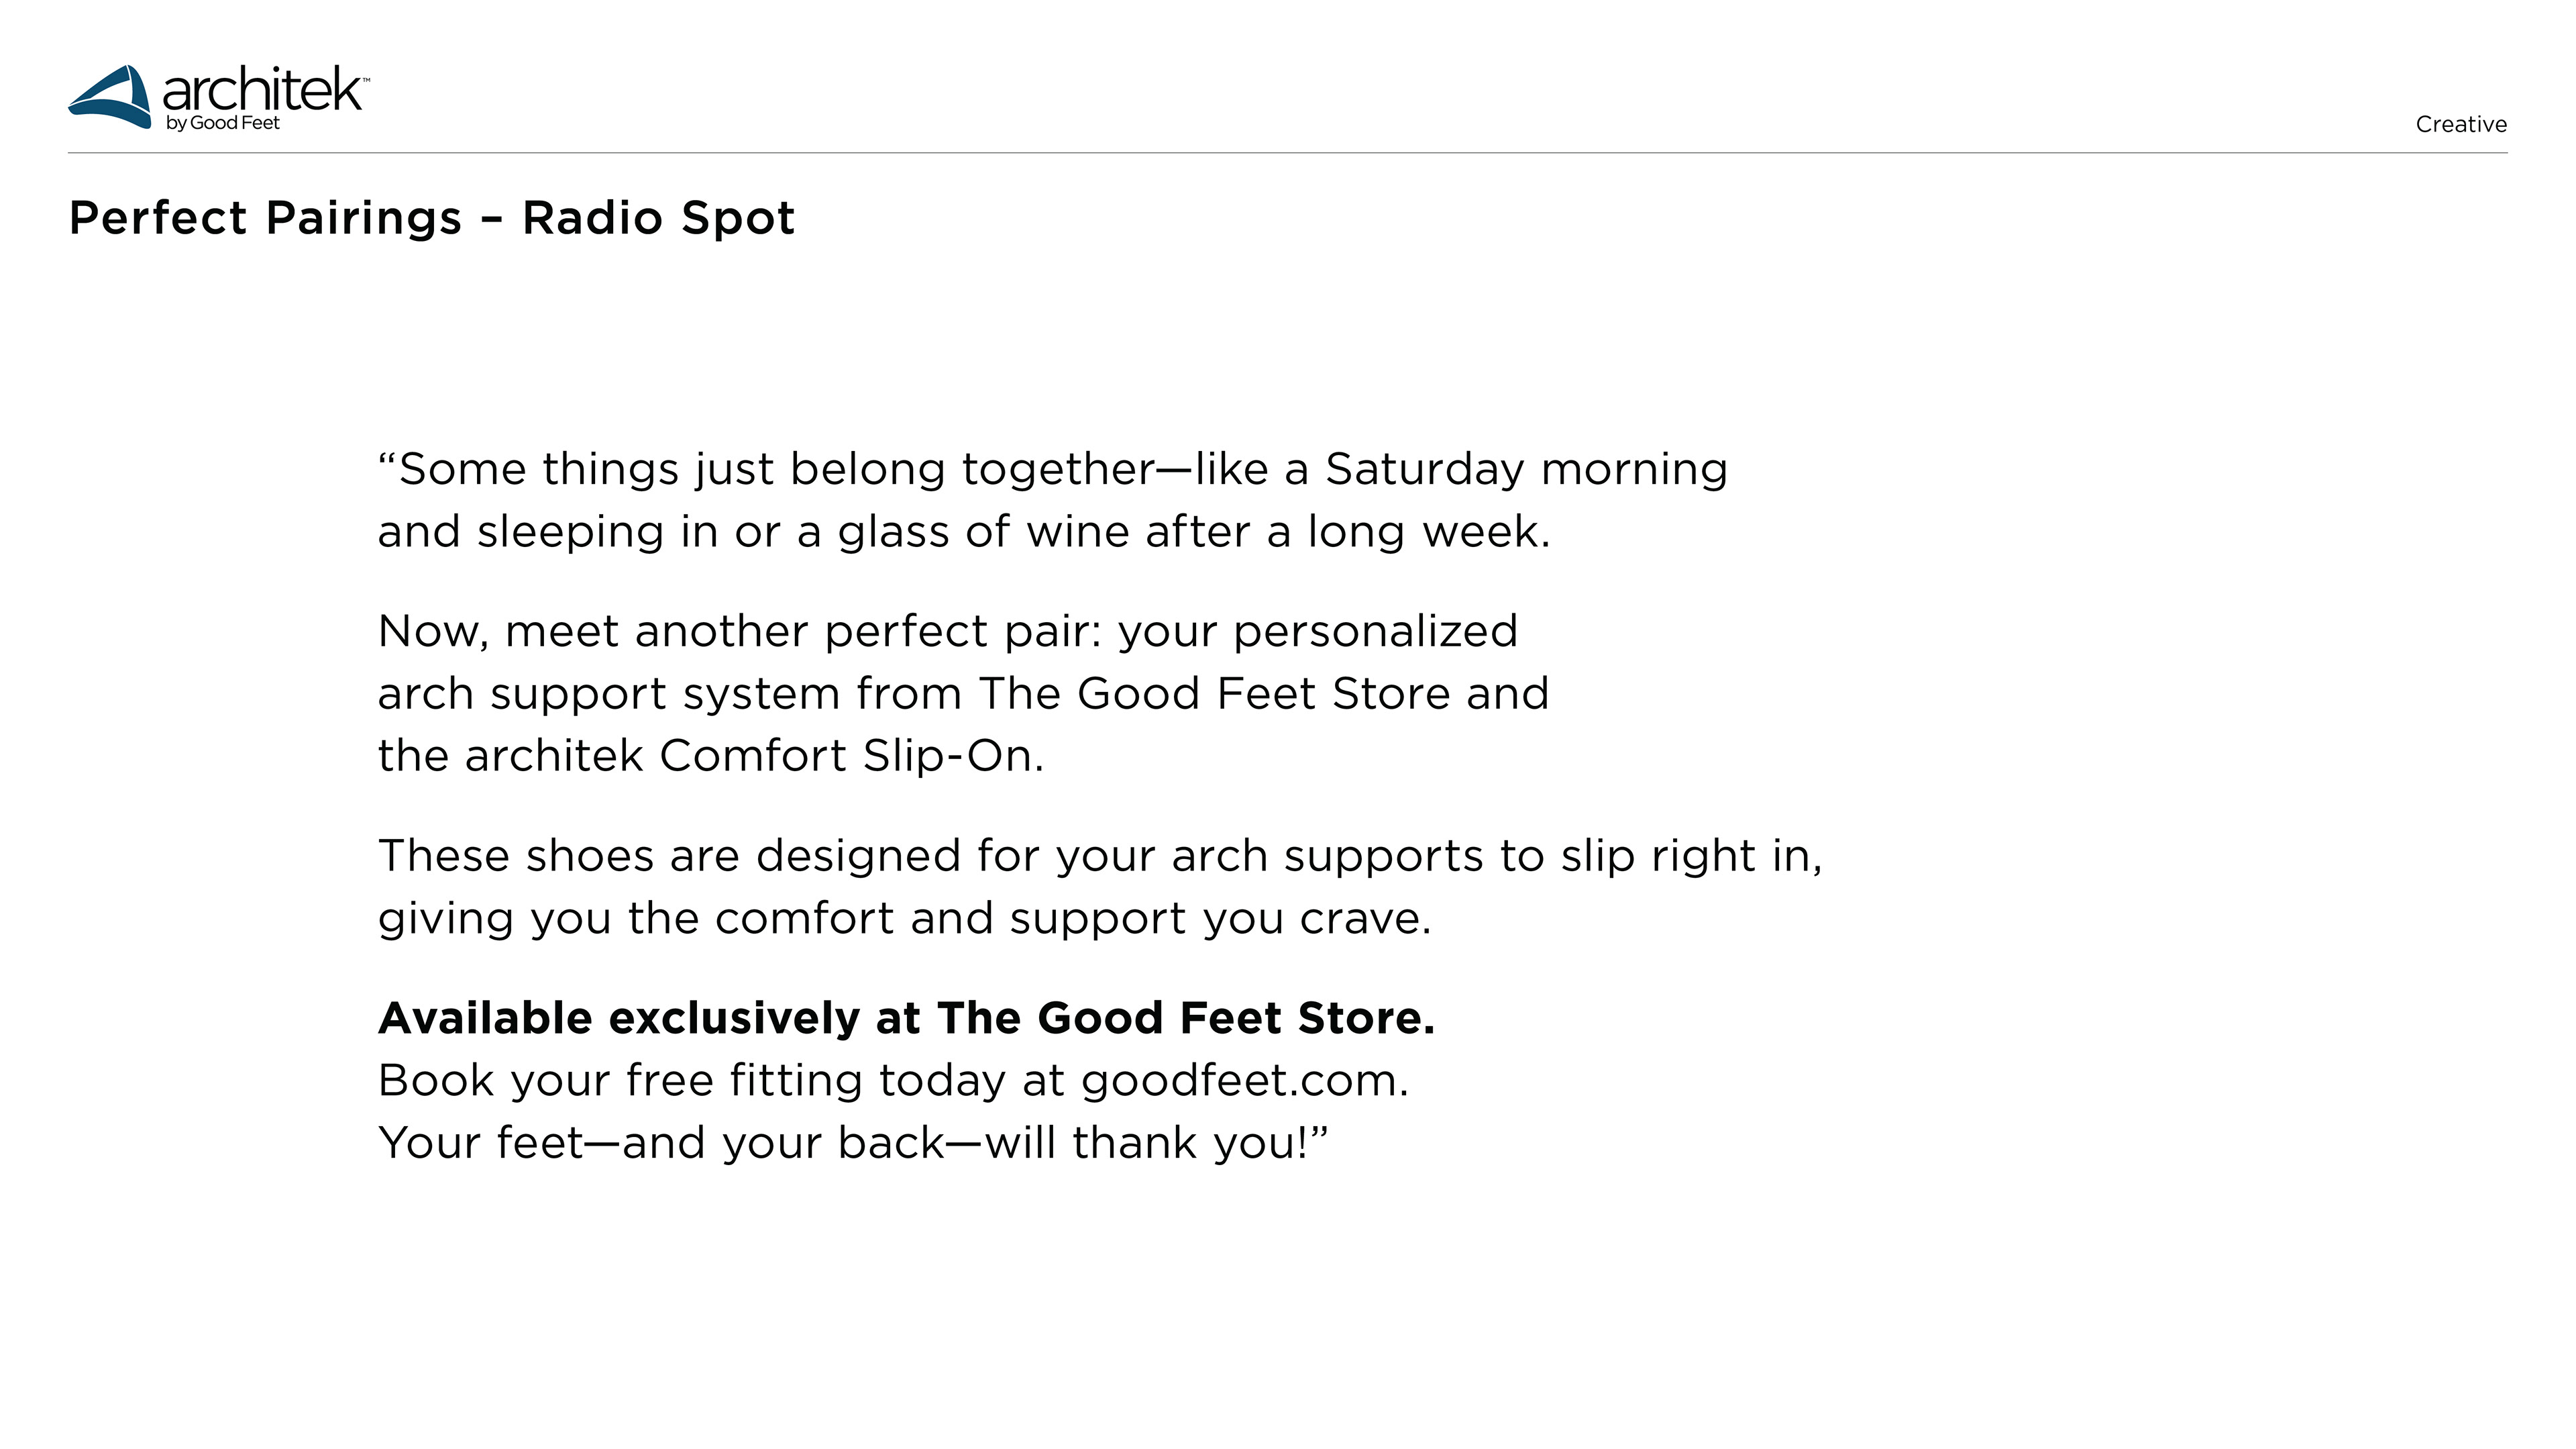Screen dimensions: 2576x1449
Task: Select the 'by Good Feet' tagline
Action: pyautogui.click(x=223, y=123)
